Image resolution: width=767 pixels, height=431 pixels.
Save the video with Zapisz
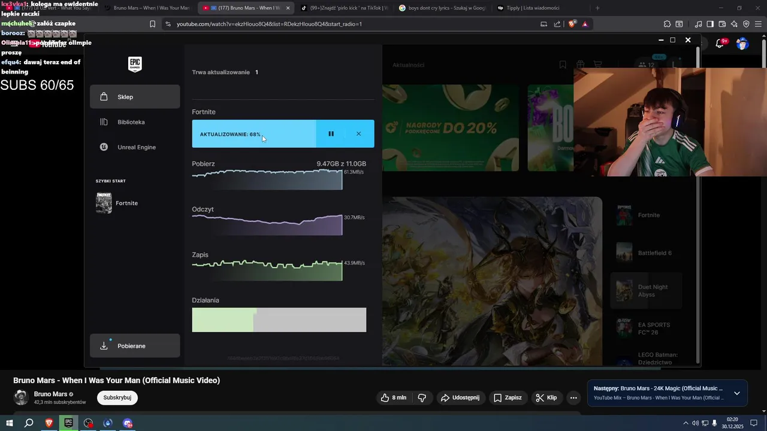click(x=508, y=397)
